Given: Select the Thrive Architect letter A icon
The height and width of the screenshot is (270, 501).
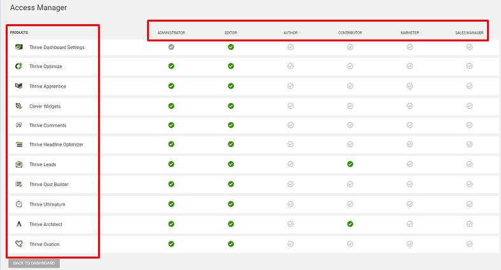Looking at the screenshot, I should pyautogui.click(x=19, y=224).
